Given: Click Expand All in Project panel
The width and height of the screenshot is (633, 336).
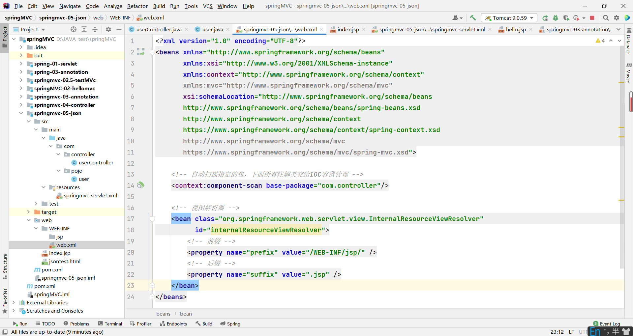Looking at the screenshot, I should click(84, 29).
